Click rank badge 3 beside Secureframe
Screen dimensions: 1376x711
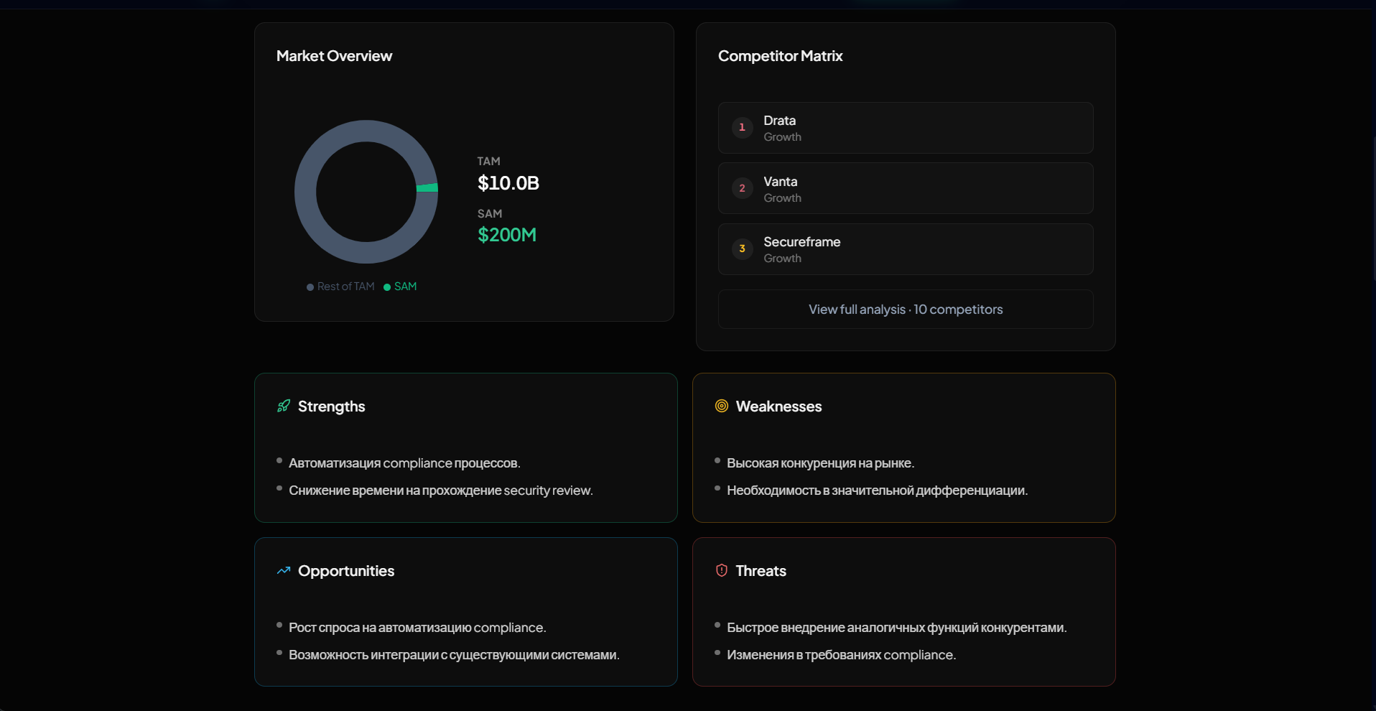click(x=742, y=248)
